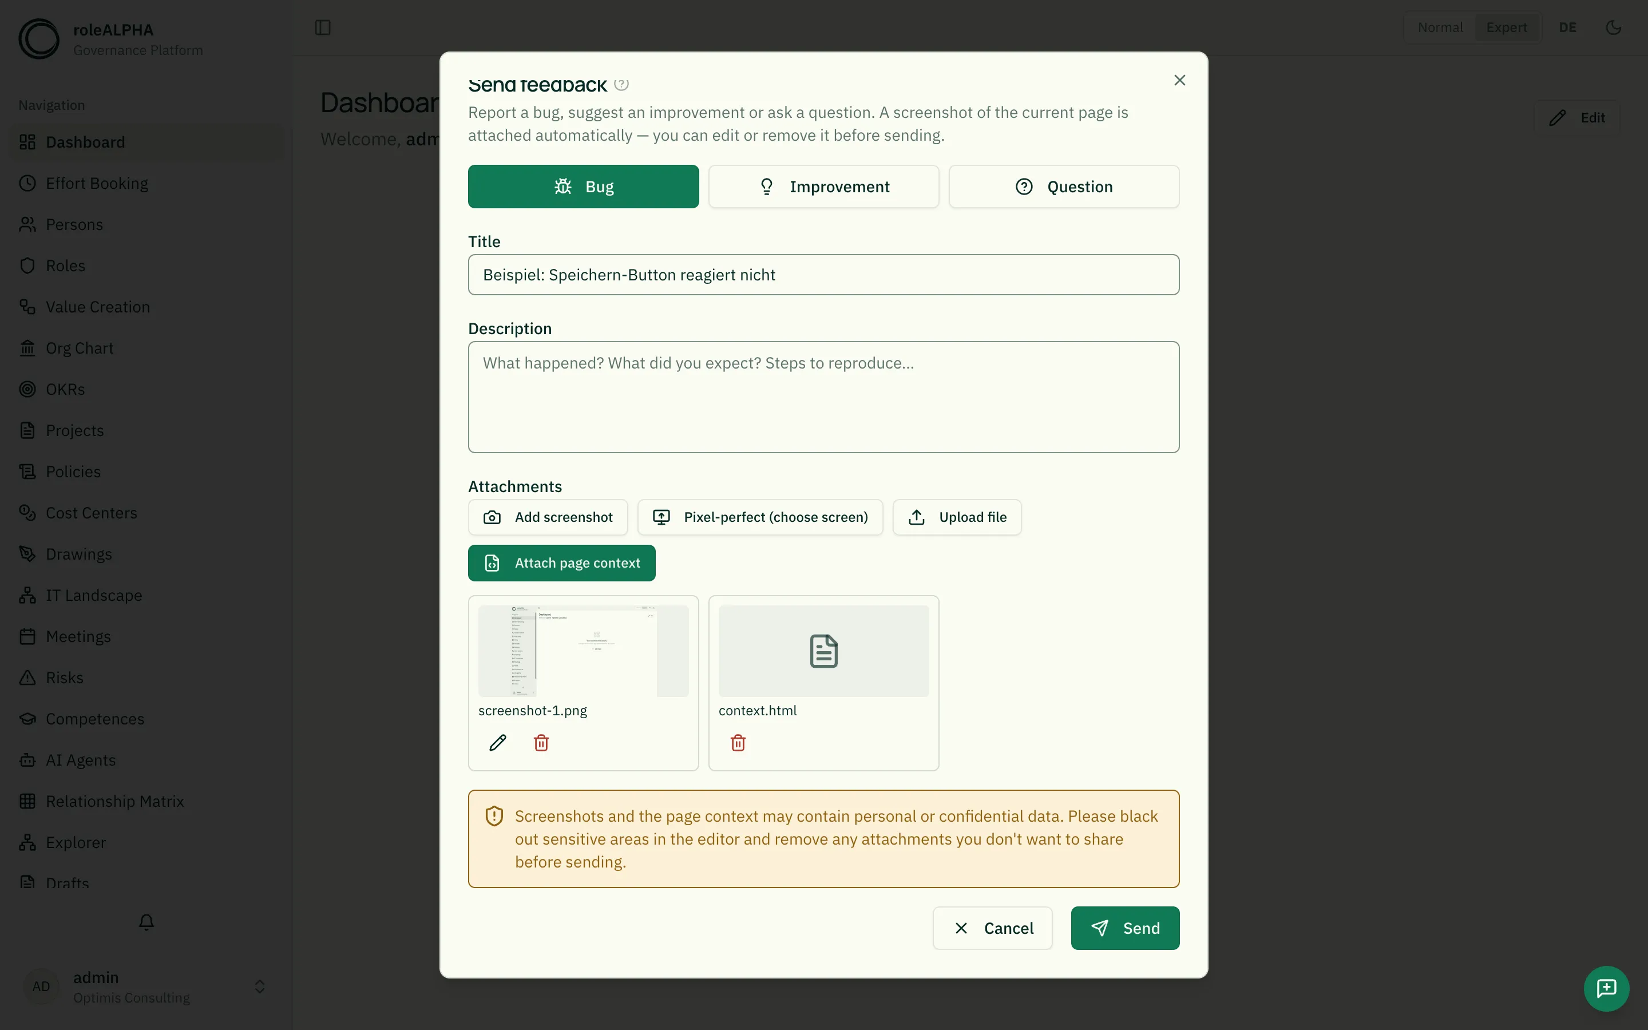Select the Improvement feedback type
1648x1030 pixels.
click(x=824, y=187)
